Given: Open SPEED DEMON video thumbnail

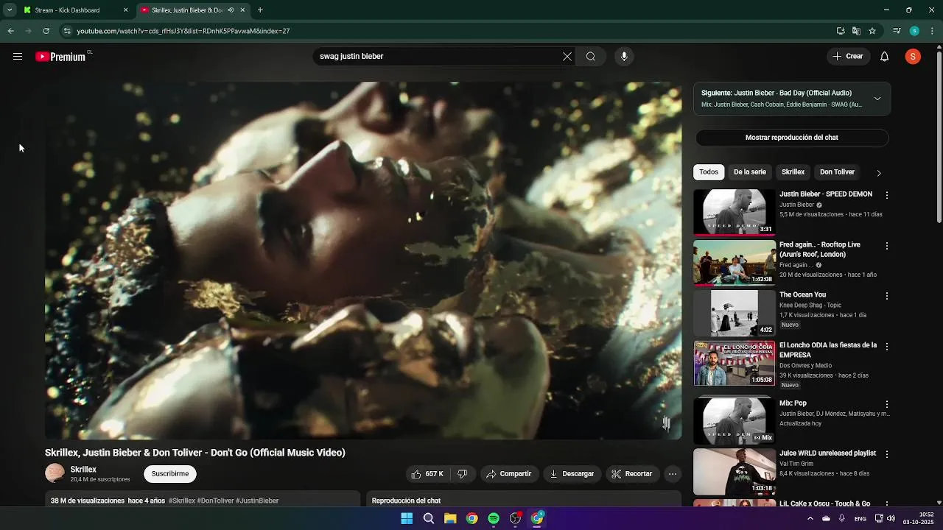Looking at the screenshot, I should tap(735, 213).
